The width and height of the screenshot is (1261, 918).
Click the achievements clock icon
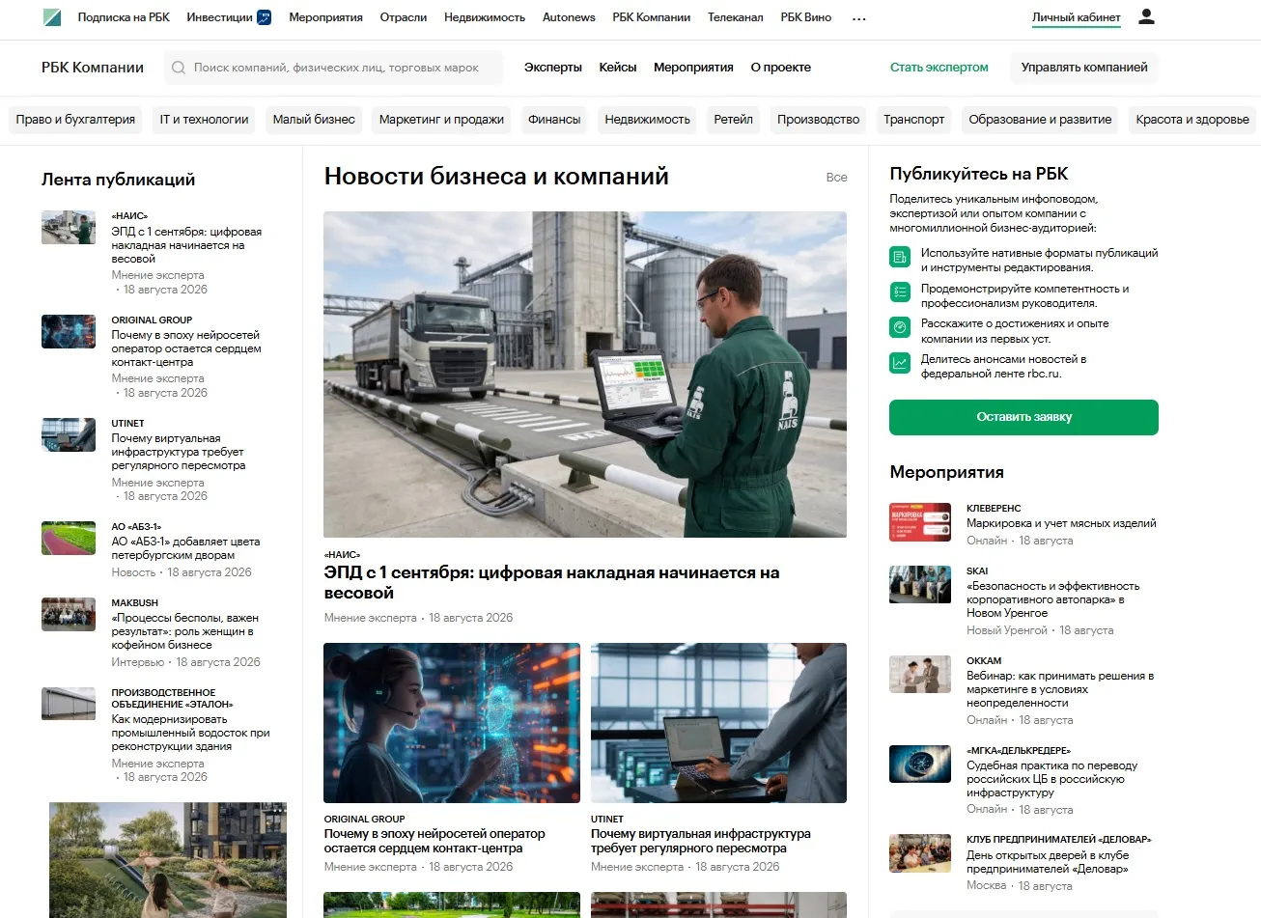pyautogui.click(x=900, y=327)
